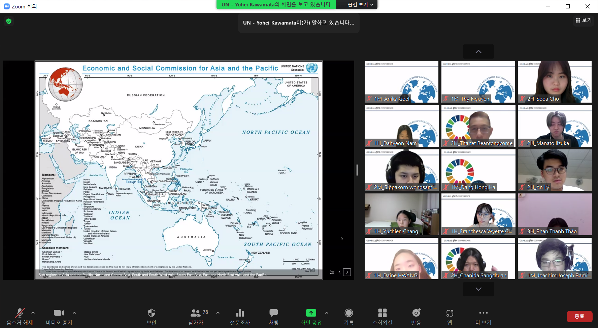Minimize the Zoom meeting window
The image size is (598, 328).
pyautogui.click(x=548, y=6)
